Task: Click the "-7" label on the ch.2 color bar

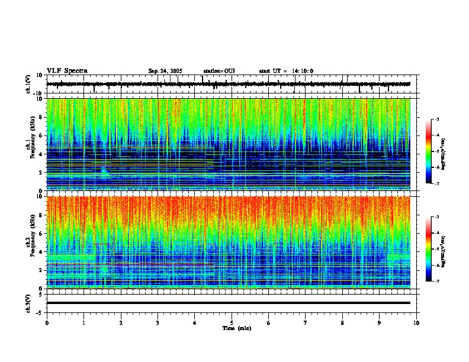Action: click(436, 281)
